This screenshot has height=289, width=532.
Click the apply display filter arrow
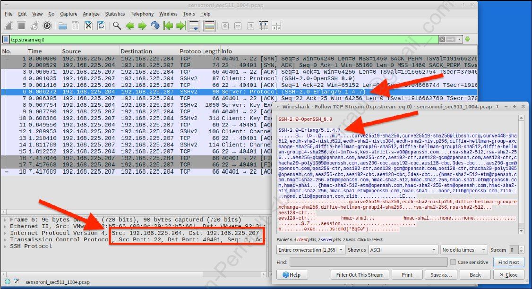coord(451,40)
